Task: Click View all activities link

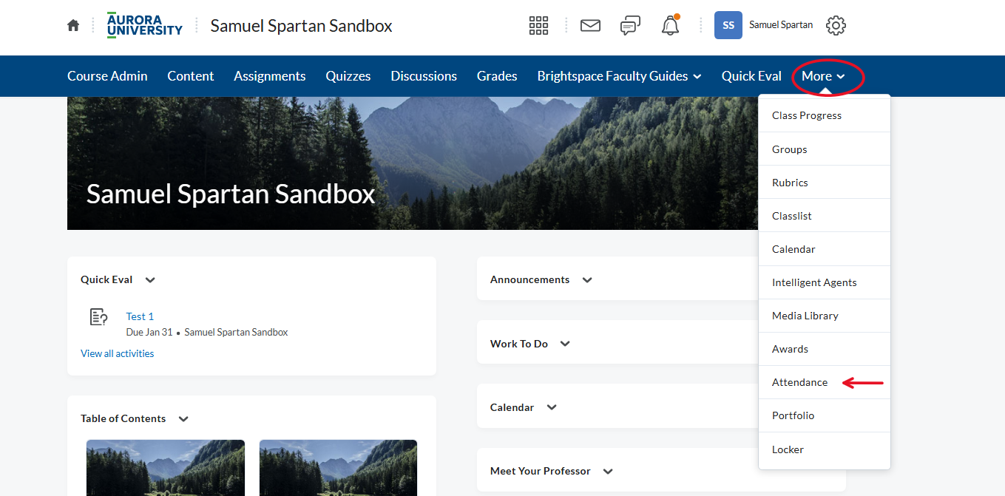Action: click(118, 353)
